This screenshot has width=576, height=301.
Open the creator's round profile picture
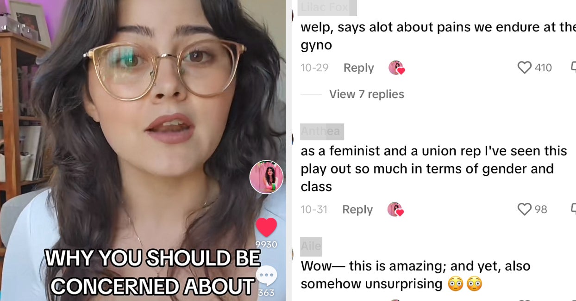tap(266, 177)
